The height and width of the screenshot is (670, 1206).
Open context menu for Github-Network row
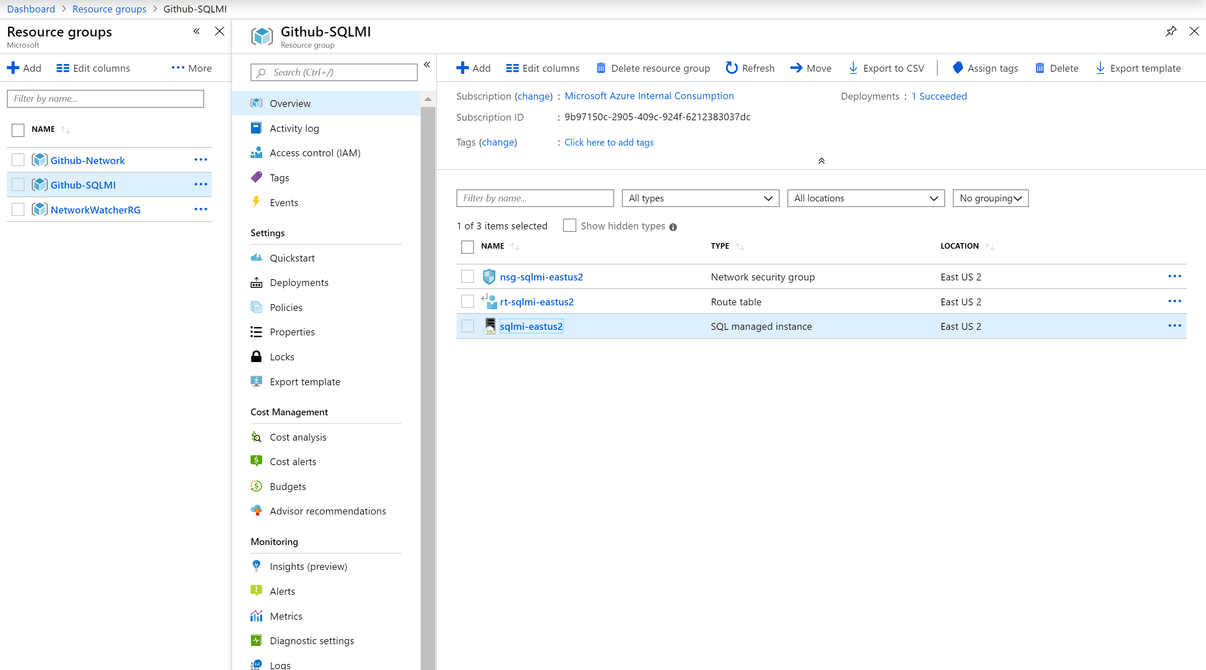(201, 160)
